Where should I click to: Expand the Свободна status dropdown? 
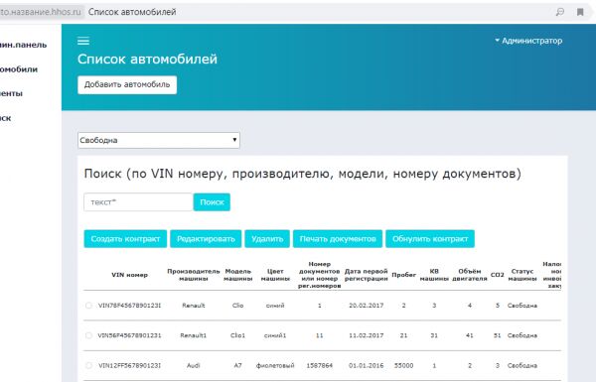(x=159, y=140)
